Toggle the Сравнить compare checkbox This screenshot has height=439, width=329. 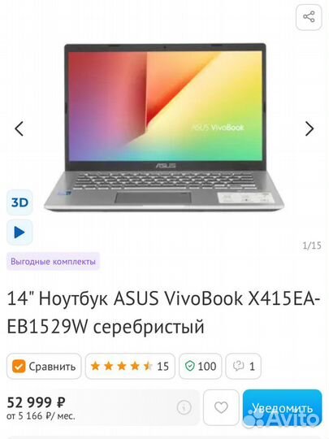[x=44, y=366]
